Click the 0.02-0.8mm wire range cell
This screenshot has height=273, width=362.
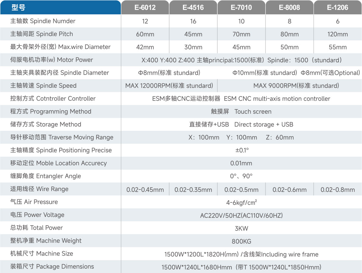coord(338,190)
